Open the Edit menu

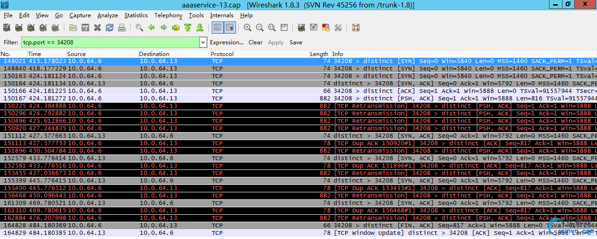click(24, 15)
